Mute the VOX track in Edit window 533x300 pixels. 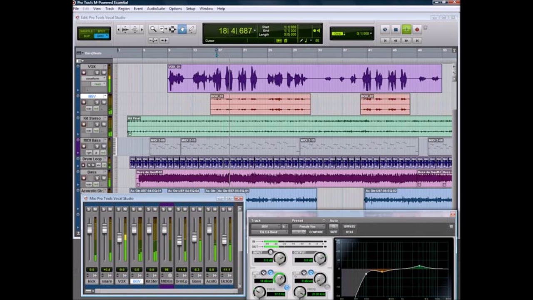104,72
